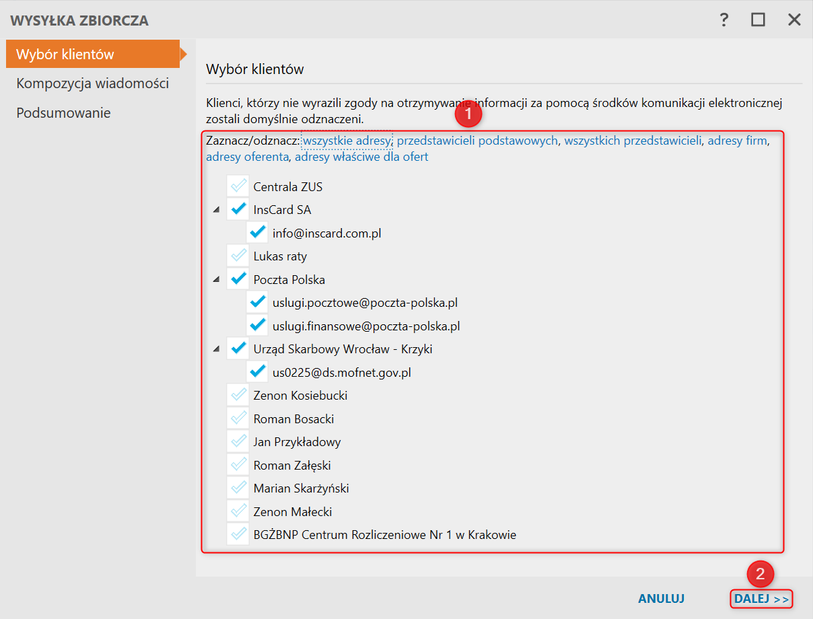This screenshot has height=619, width=813.
Task: Click the "przedstawicieli podstawowych" link
Action: [x=477, y=141]
